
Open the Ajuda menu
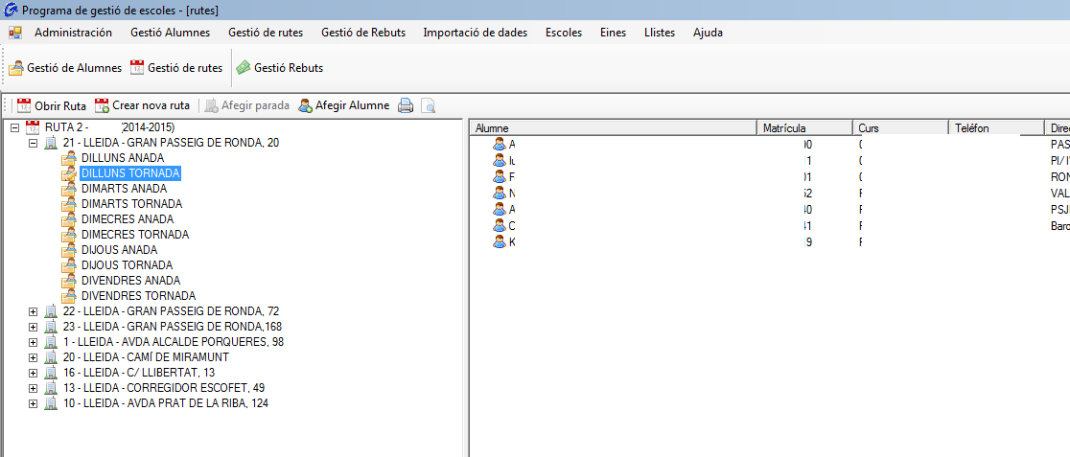tap(708, 33)
